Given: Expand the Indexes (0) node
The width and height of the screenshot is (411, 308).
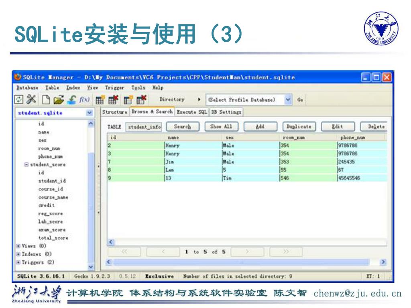Looking at the screenshot, I should coord(18,254).
